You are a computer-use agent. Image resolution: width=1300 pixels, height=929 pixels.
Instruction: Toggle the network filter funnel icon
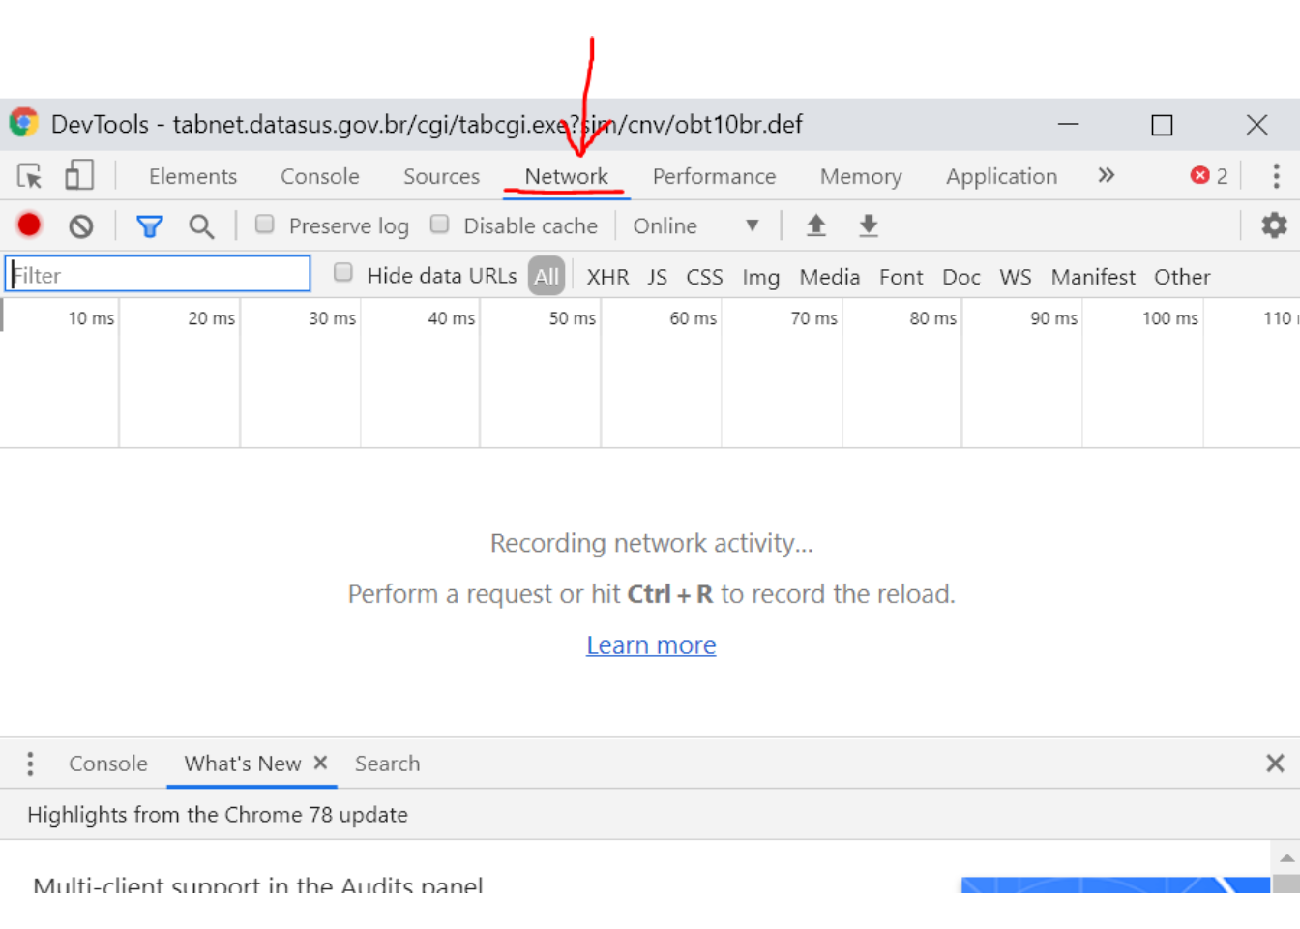pos(149,226)
